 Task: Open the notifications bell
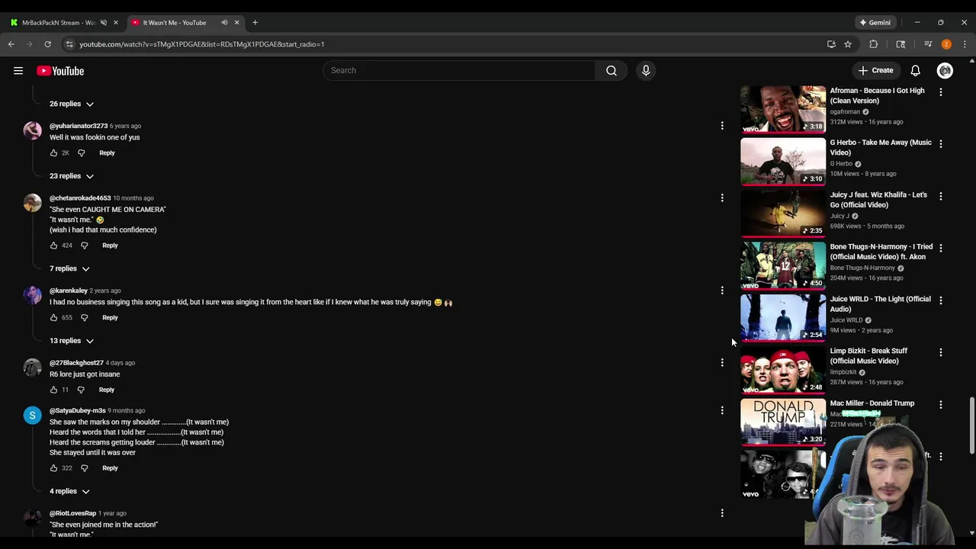(x=915, y=70)
